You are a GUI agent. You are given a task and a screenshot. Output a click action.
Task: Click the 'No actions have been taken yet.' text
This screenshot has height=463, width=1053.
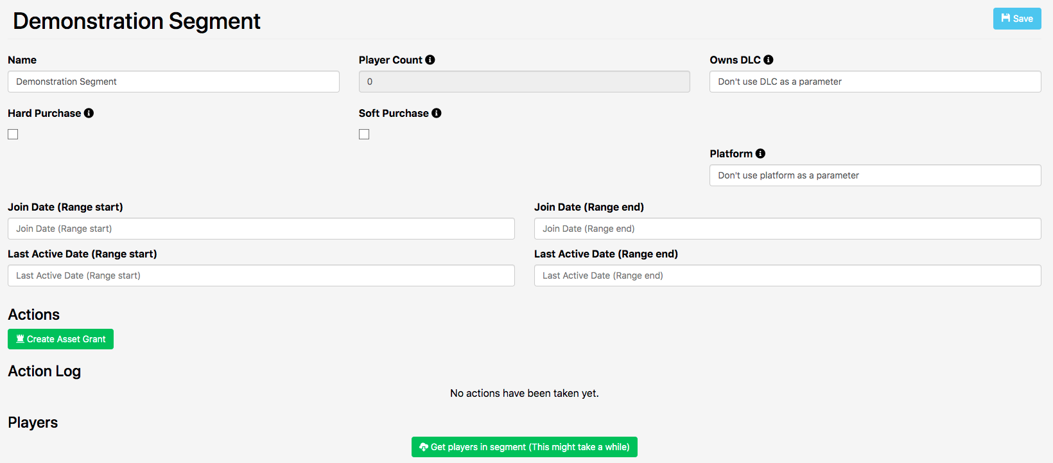click(525, 393)
